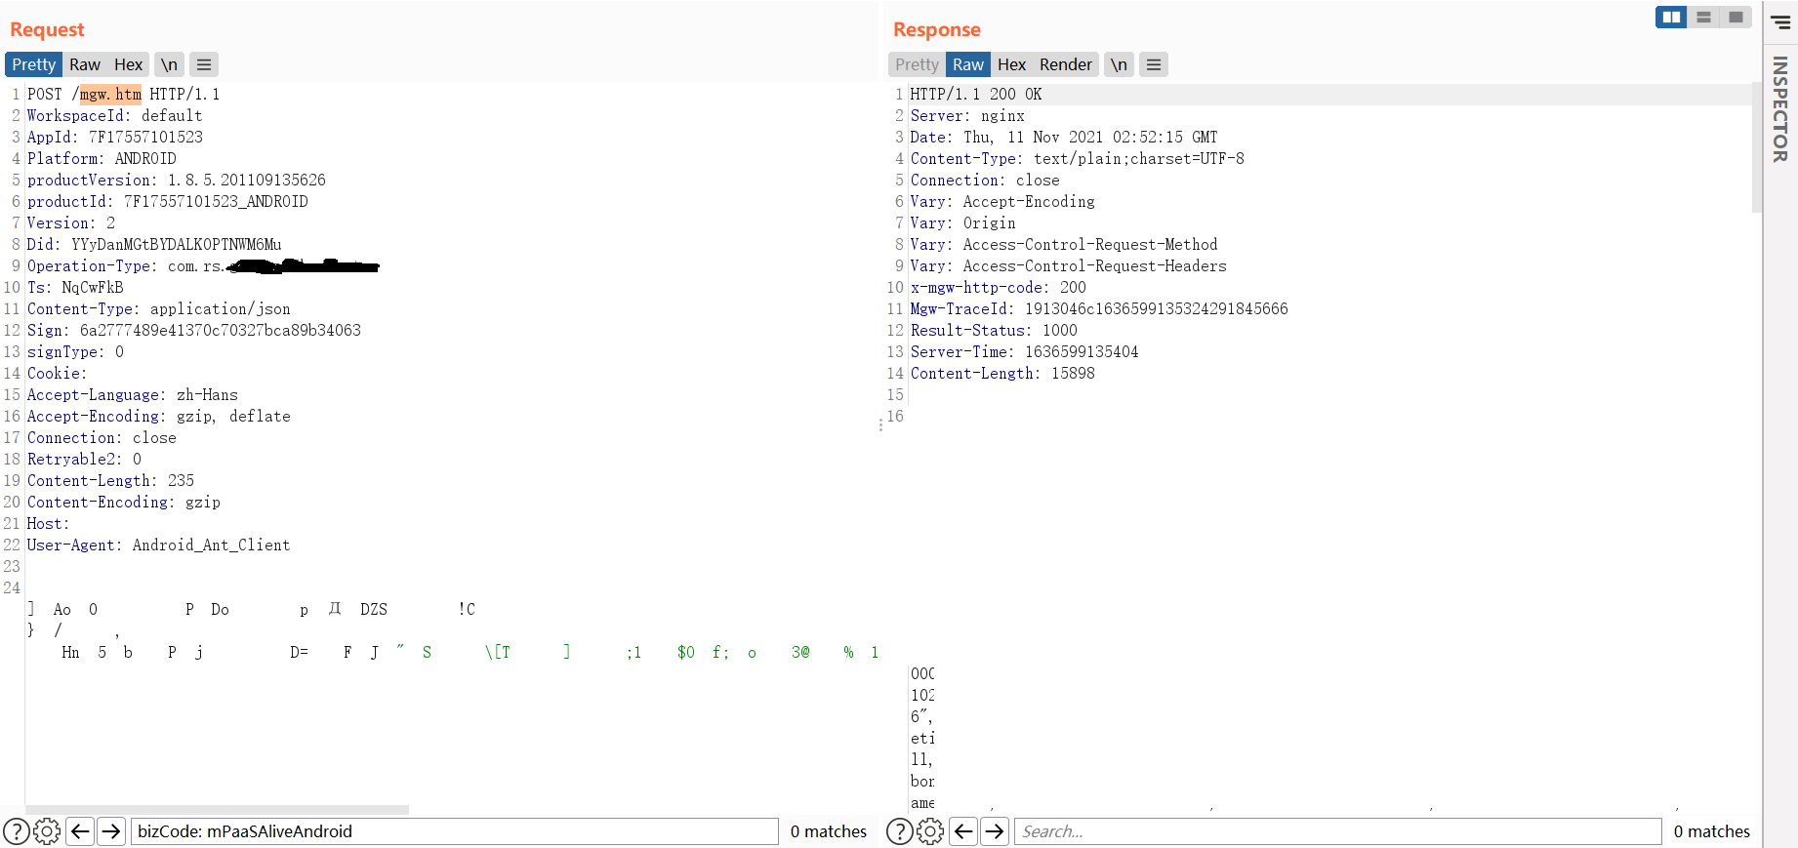
Task: Click the Request Content-Length 235 line
Action: coord(110,480)
